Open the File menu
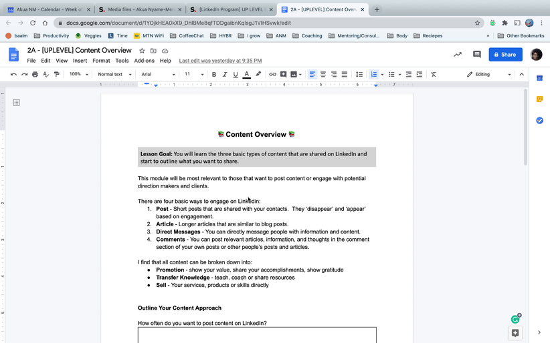The width and height of the screenshot is (550, 343). tap(31, 61)
